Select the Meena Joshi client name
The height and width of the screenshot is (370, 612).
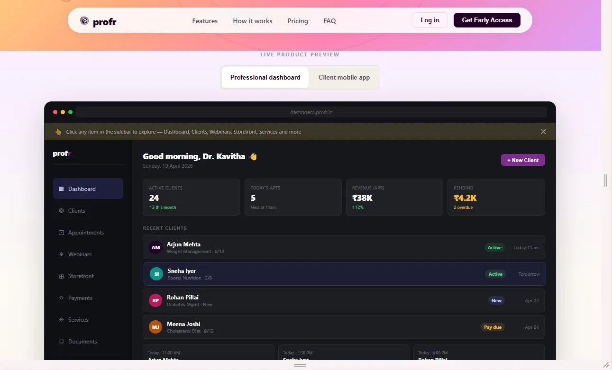pos(183,324)
